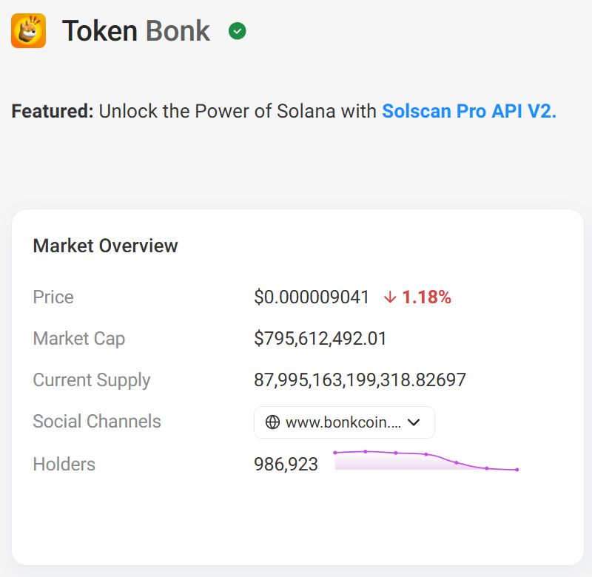Click the price value $0.000009041
The height and width of the screenshot is (577, 592).
click(312, 297)
